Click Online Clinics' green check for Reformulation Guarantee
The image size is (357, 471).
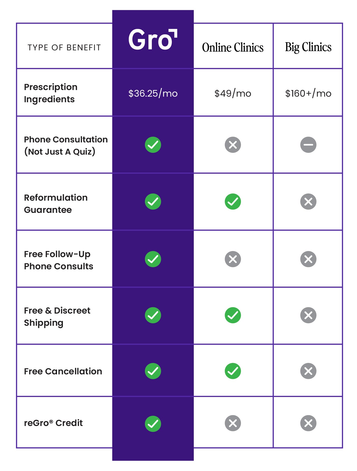[233, 201]
